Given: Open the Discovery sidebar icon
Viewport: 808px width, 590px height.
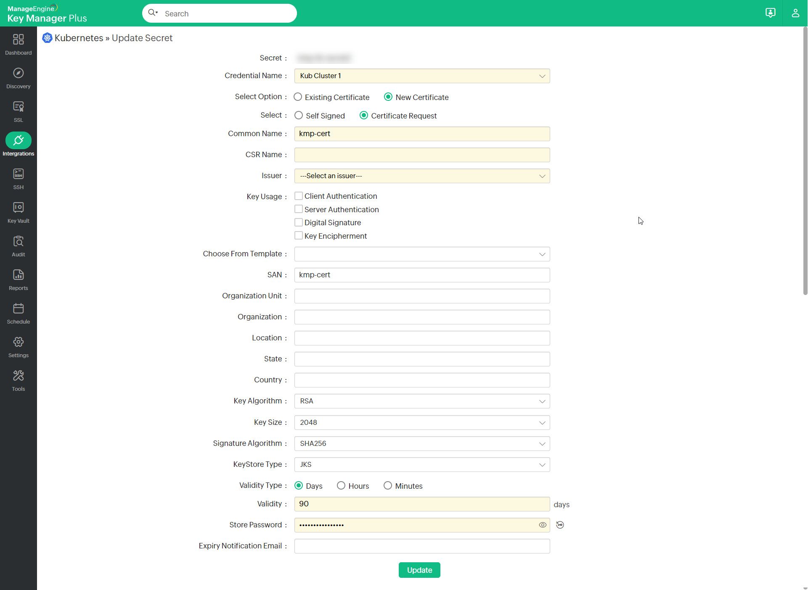Looking at the screenshot, I should pyautogui.click(x=18, y=78).
